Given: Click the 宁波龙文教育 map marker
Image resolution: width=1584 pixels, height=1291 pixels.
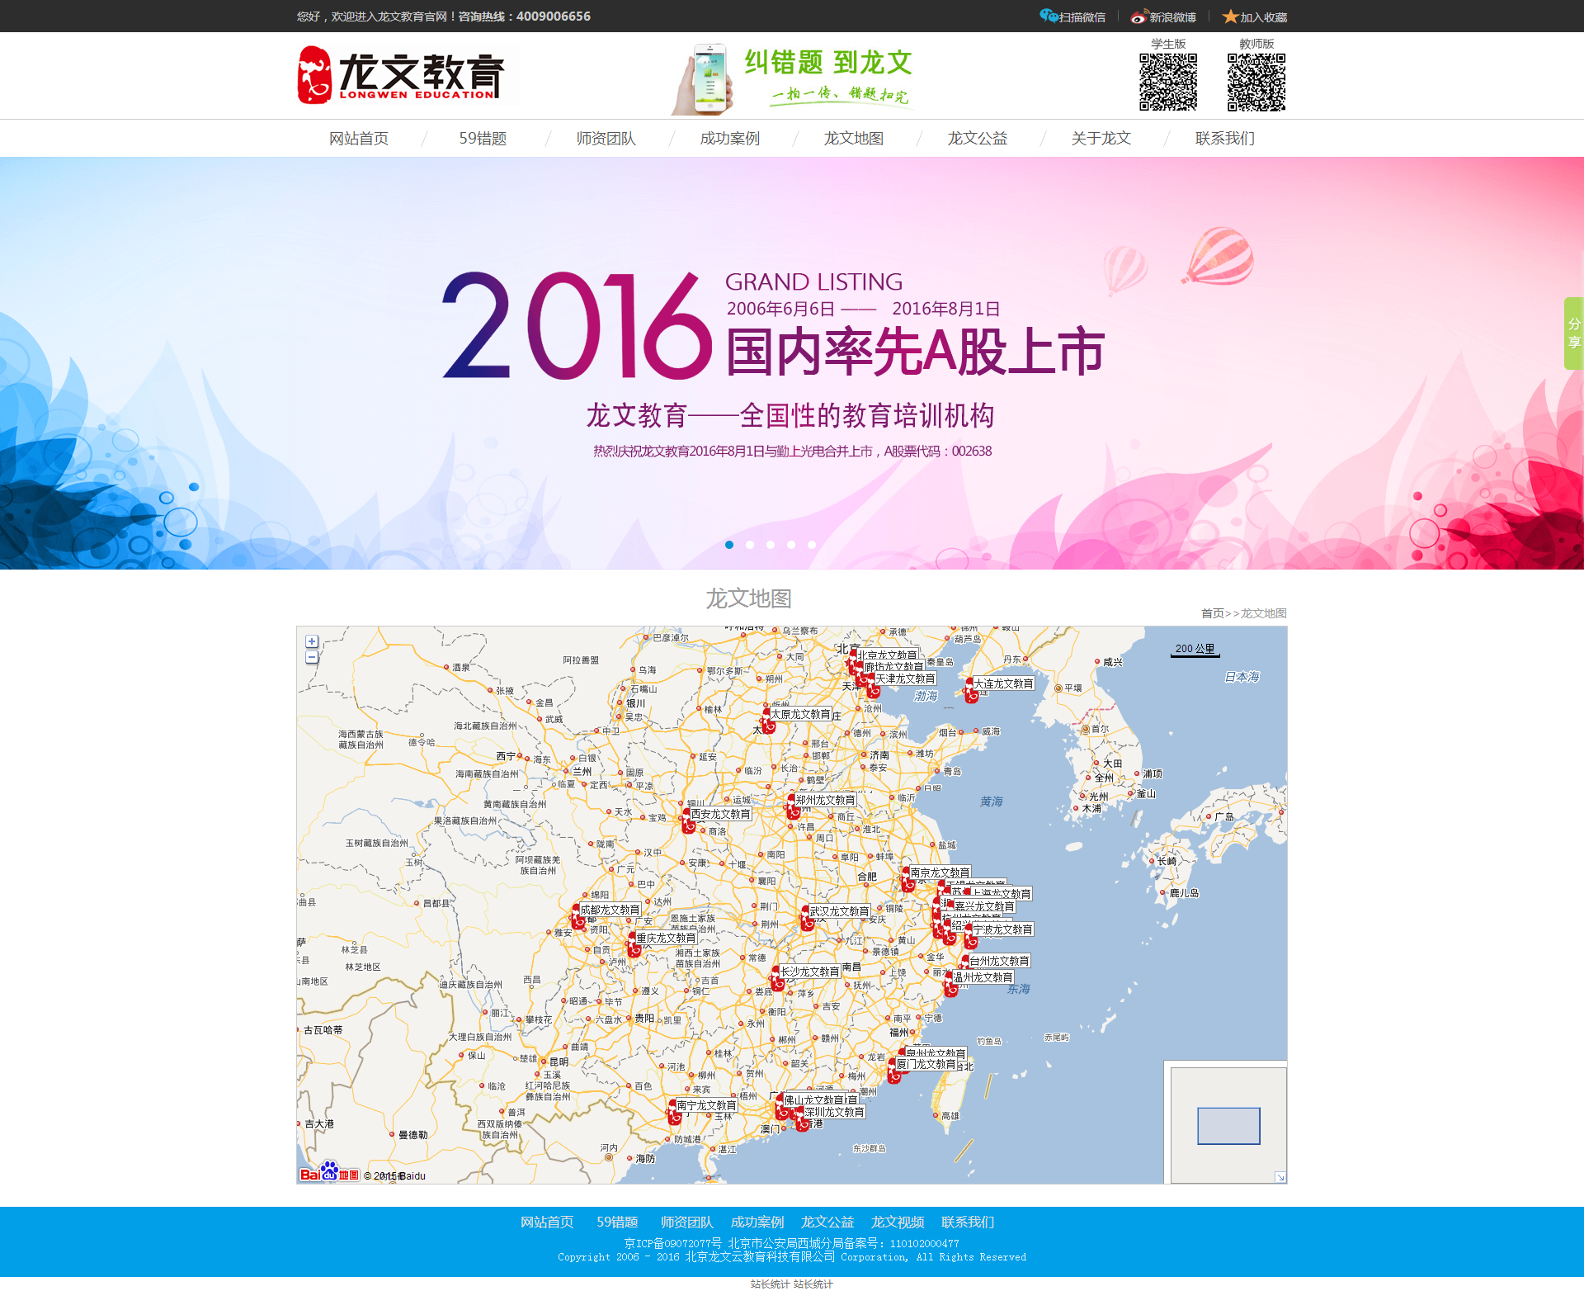Looking at the screenshot, I should tap(971, 937).
